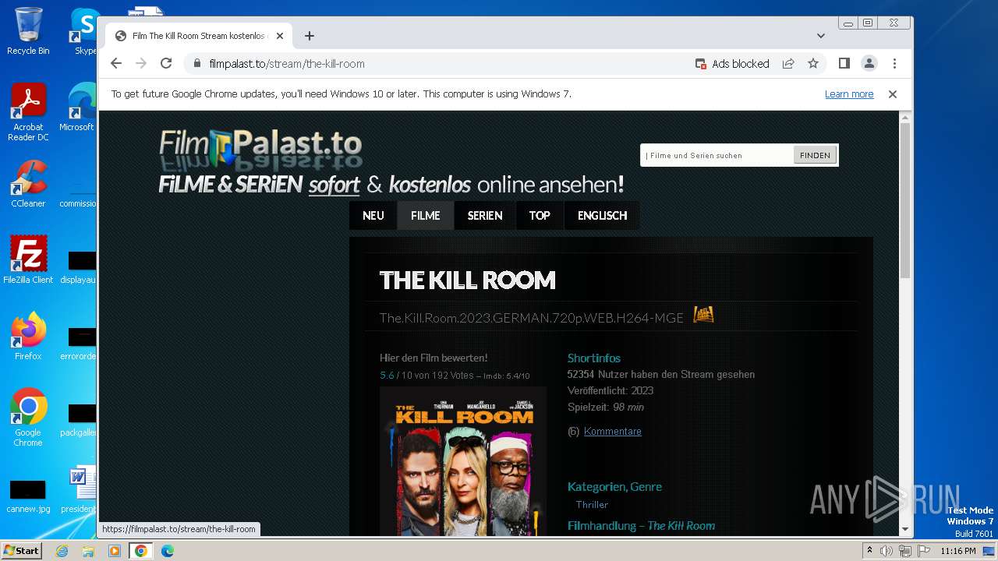Open Chrome's three-dot menu

(x=894, y=64)
